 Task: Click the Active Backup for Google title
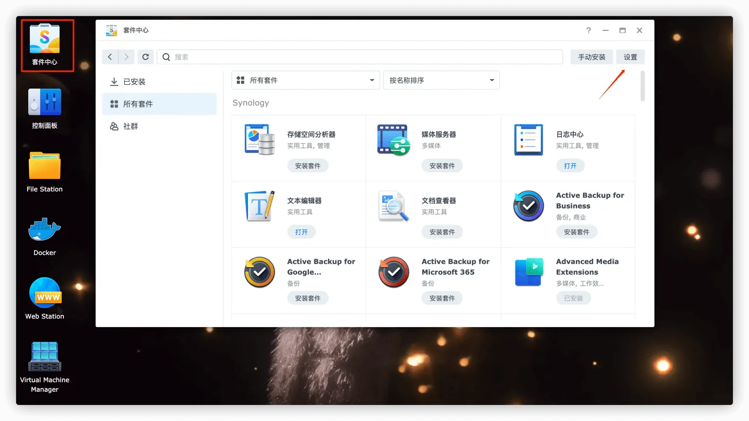(x=321, y=267)
